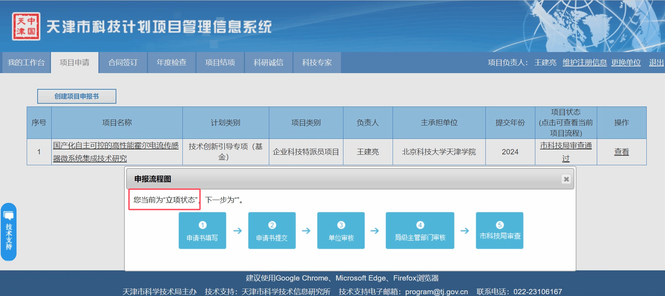Click 查看 in the 操作 column

click(x=621, y=152)
